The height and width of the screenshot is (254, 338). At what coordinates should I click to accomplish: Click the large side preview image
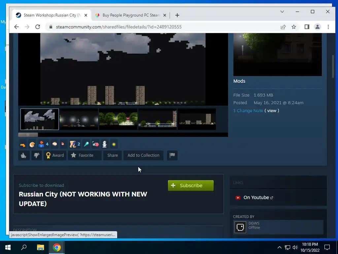point(278,55)
